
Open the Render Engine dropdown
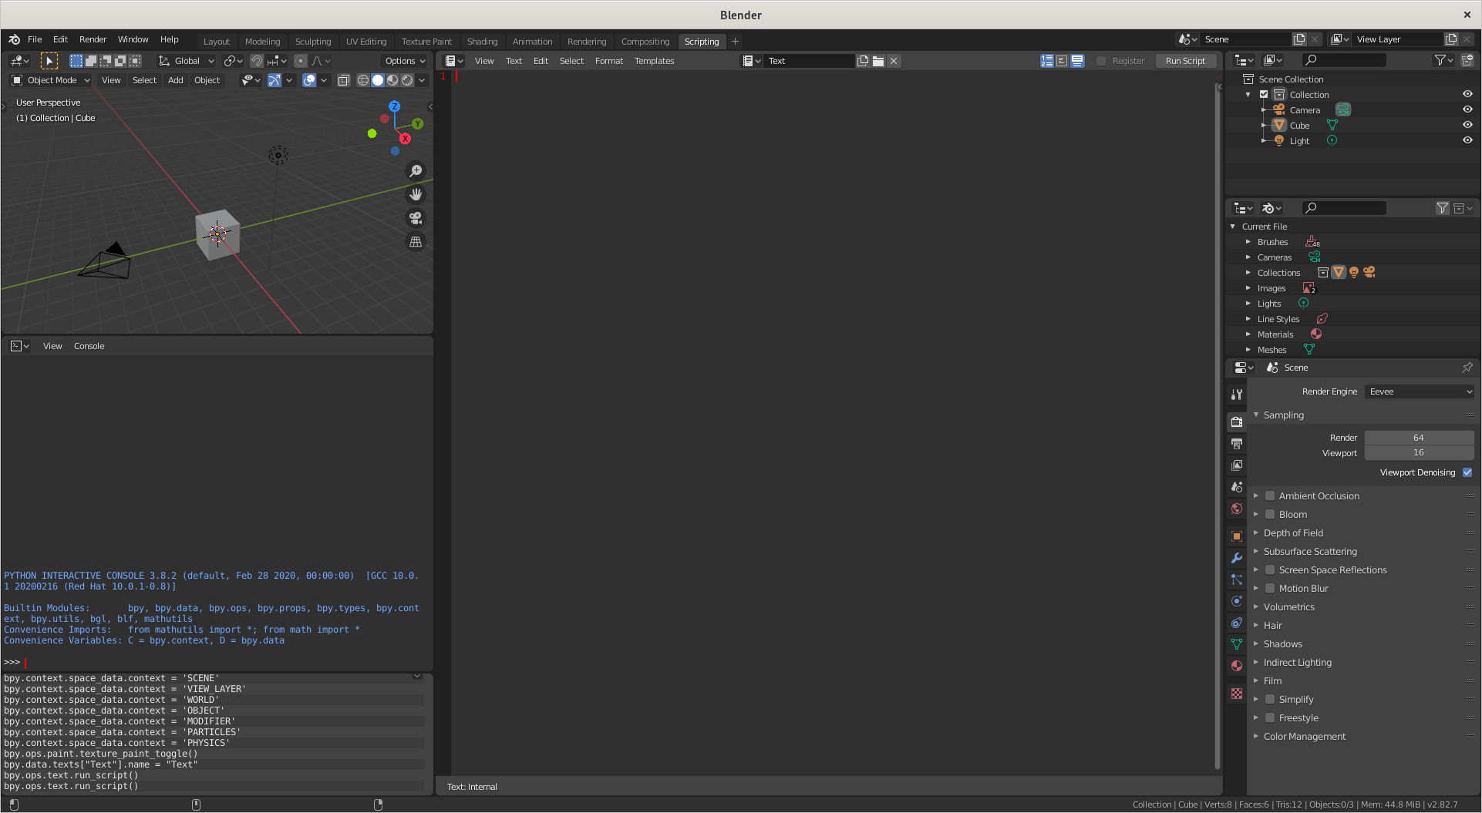coord(1419,391)
